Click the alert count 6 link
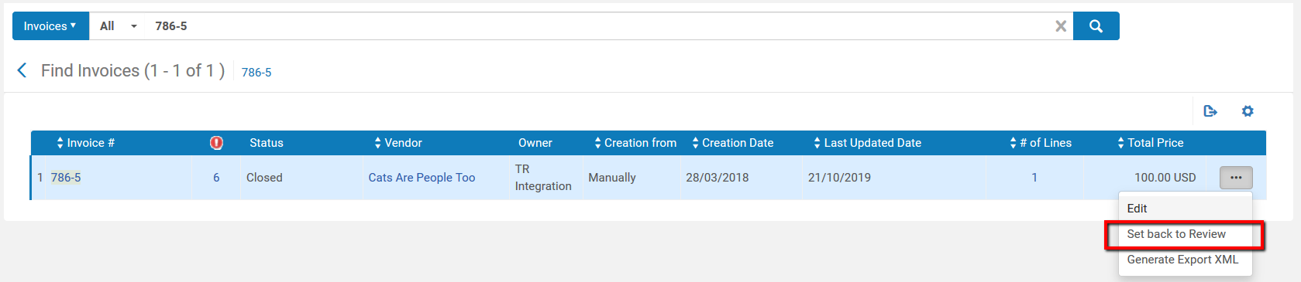 click(x=216, y=178)
